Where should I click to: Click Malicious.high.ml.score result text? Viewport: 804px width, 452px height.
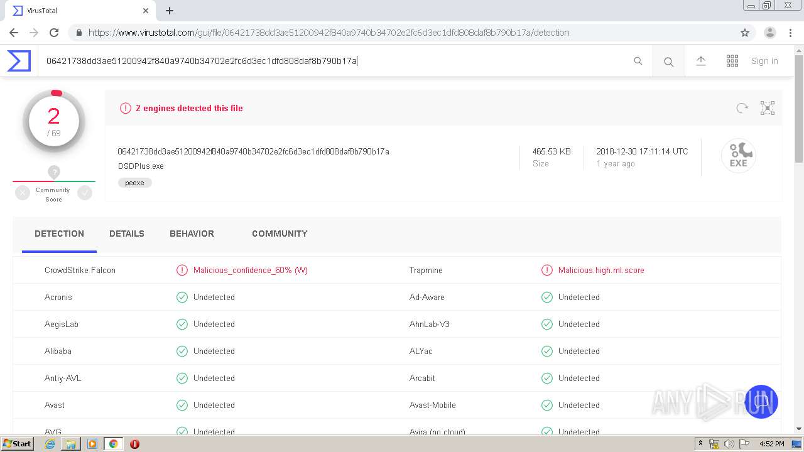[x=601, y=270]
